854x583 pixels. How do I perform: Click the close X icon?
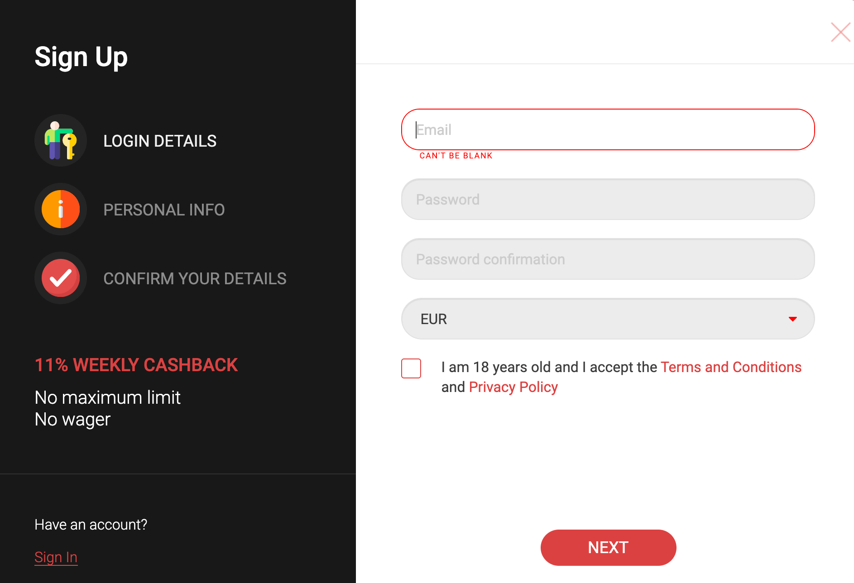840,32
